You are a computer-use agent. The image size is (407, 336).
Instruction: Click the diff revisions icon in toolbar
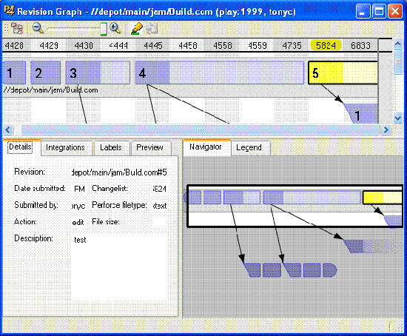click(x=152, y=29)
